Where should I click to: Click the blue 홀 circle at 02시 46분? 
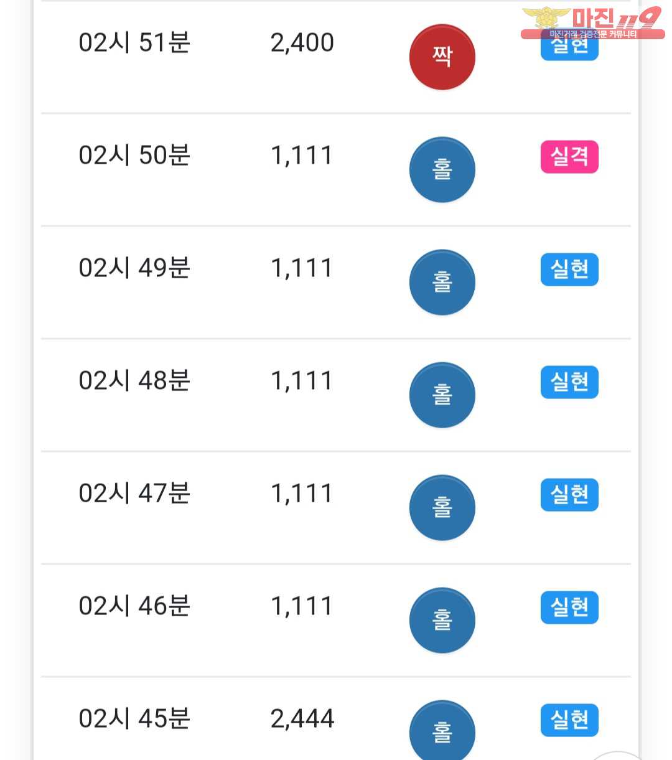coord(442,620)
